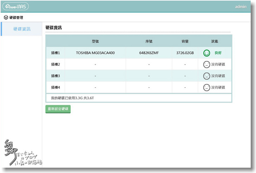The image size is (256, 173).
Task: Click the PowerNAS logo
Action: tap(15, 6)
